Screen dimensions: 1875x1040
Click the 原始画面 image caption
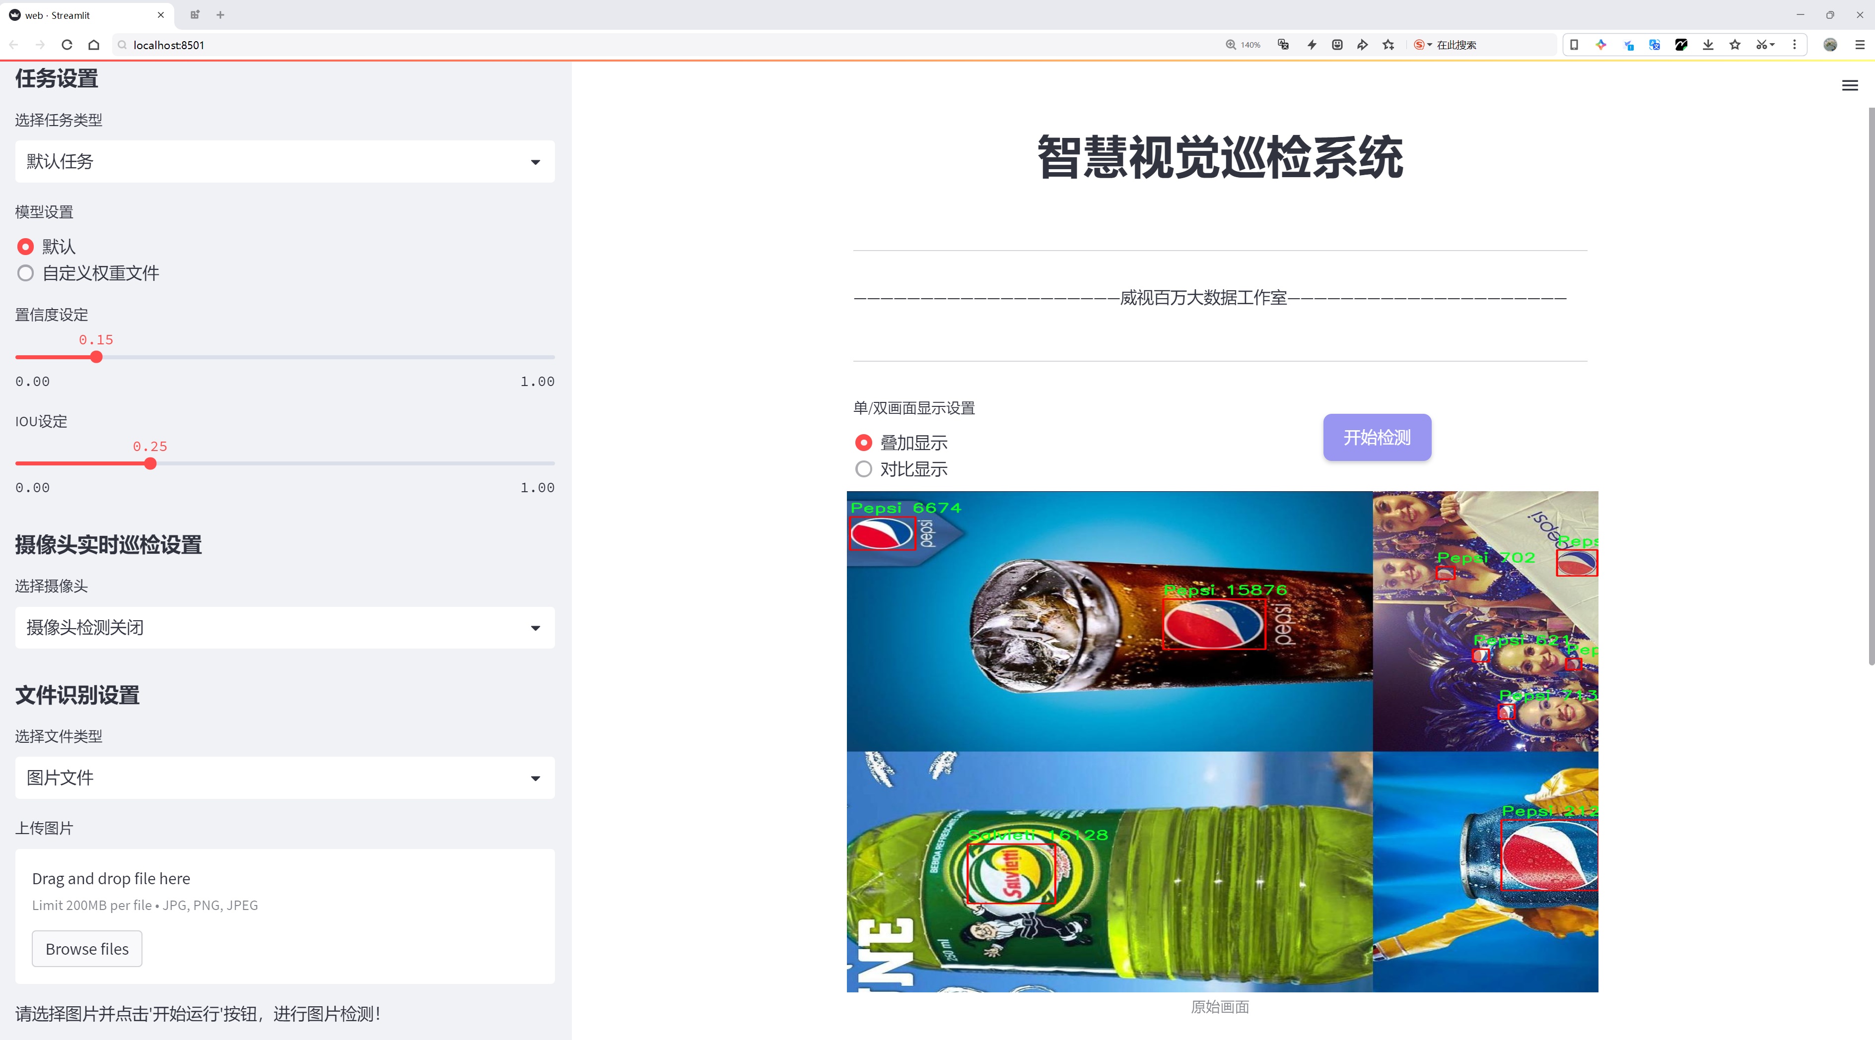pos(1220,1007)
